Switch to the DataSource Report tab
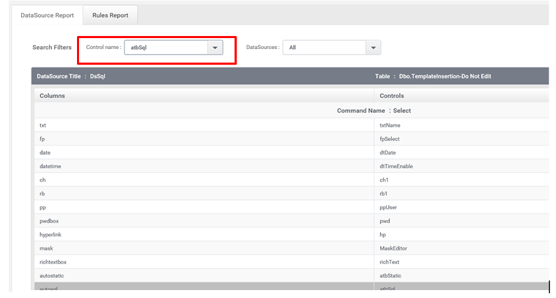The height and width of the screenshot is (298, 556). pos(47,15)
